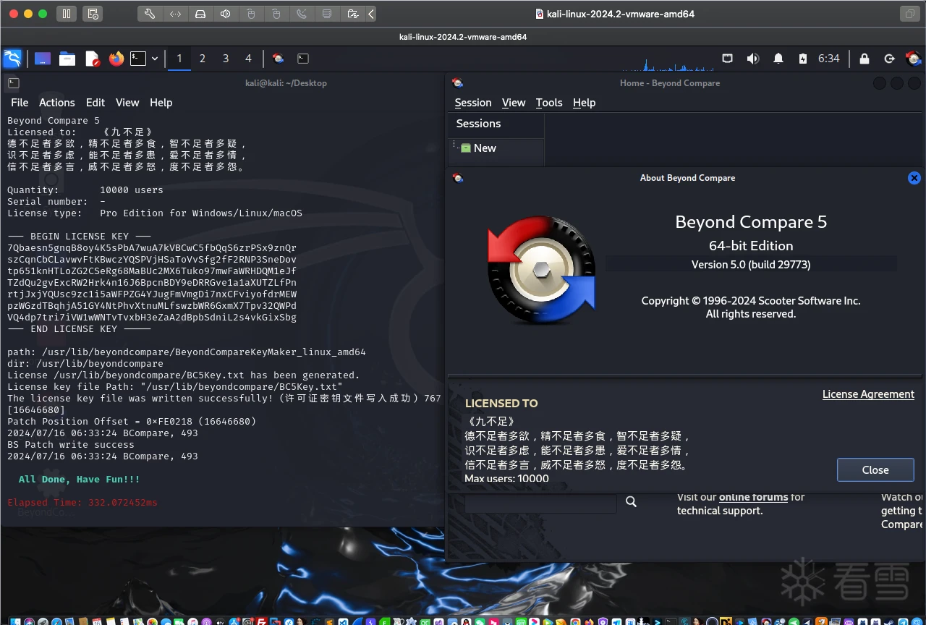Click the 'All Done, Have Fun!!!' terminal line
The image size is (926, 625).
click(x=80, y=480)
